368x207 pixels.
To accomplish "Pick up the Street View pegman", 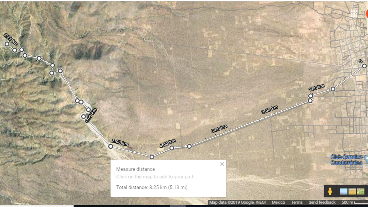I will tap(330, 191).
